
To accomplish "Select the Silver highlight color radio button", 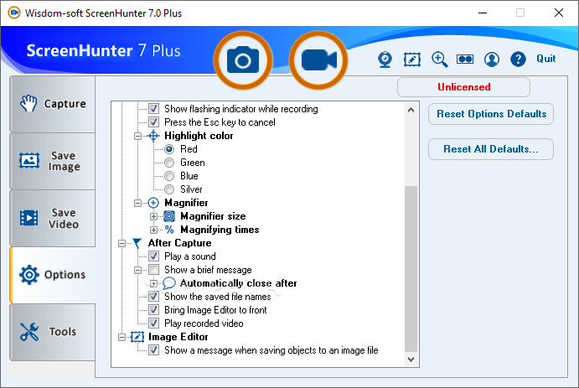I will [169, 189].
